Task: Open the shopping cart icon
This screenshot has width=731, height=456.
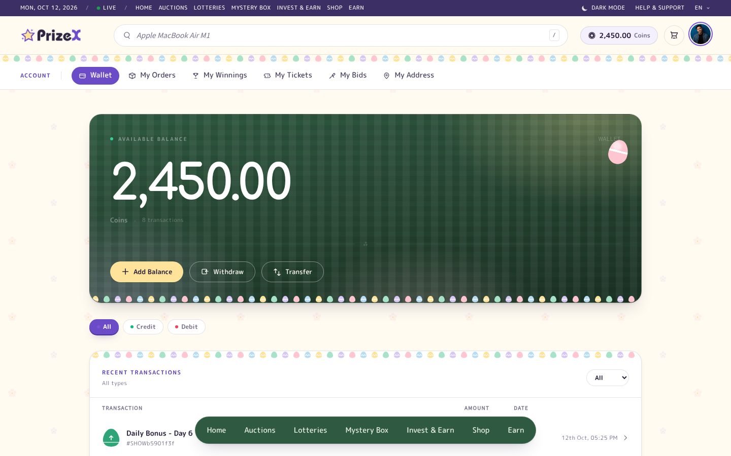Action: tap(674, 35)
